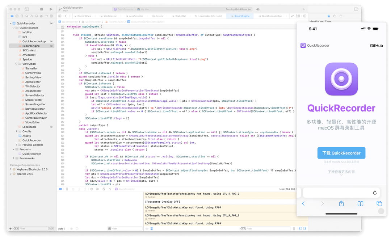Toggle the navigator sidebar in Xcode toolbar

[x=27, y=9]
